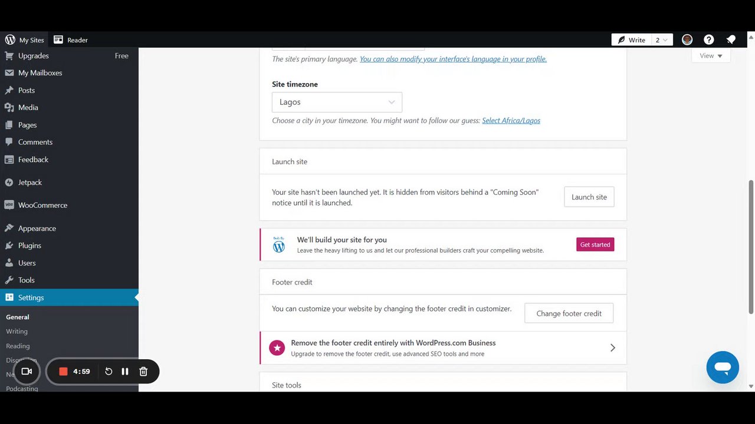Click the Comments bubble icon
The image size is (755, 424).
tap(9, 142)
